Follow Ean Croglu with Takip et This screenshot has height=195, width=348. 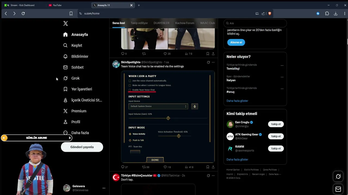[276, 124]
